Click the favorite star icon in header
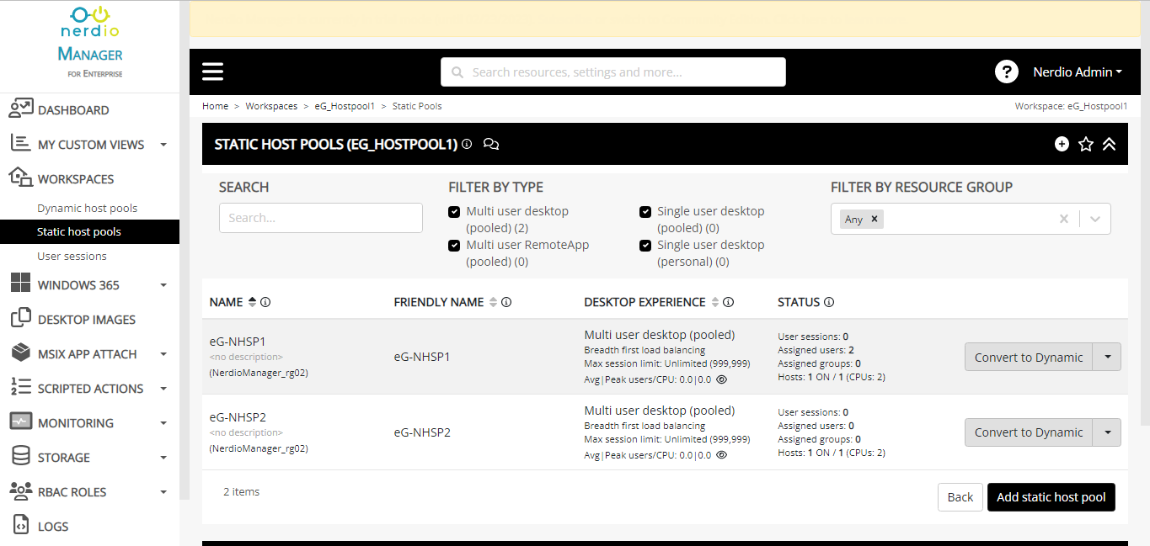 click(1086, 144)
